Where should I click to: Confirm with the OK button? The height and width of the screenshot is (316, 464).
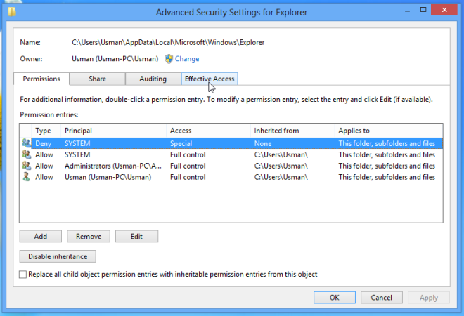pyautogui.click(x=334, y=298)
